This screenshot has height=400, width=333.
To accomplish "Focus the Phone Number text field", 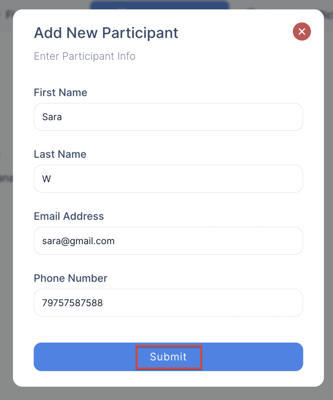I will (x=168, y=302).
